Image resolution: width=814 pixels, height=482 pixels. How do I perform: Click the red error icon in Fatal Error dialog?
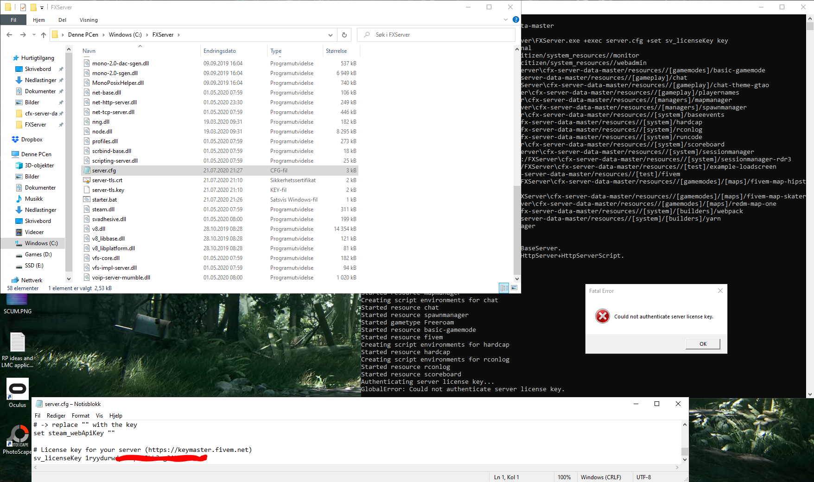click(603, 317)
